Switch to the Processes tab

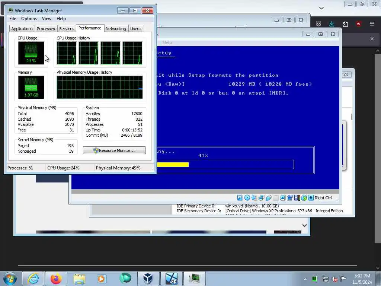[x=46, y=29]
